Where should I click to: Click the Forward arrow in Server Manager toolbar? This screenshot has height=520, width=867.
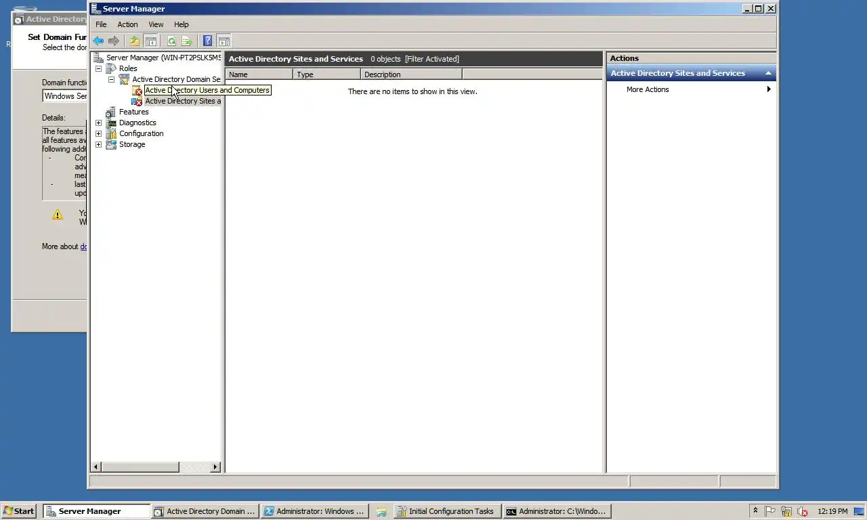pos(114,41)
